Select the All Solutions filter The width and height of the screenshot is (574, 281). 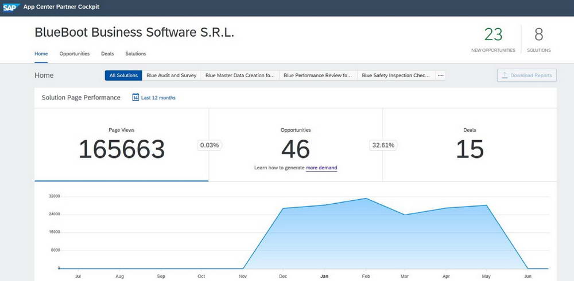coord(123,76)
